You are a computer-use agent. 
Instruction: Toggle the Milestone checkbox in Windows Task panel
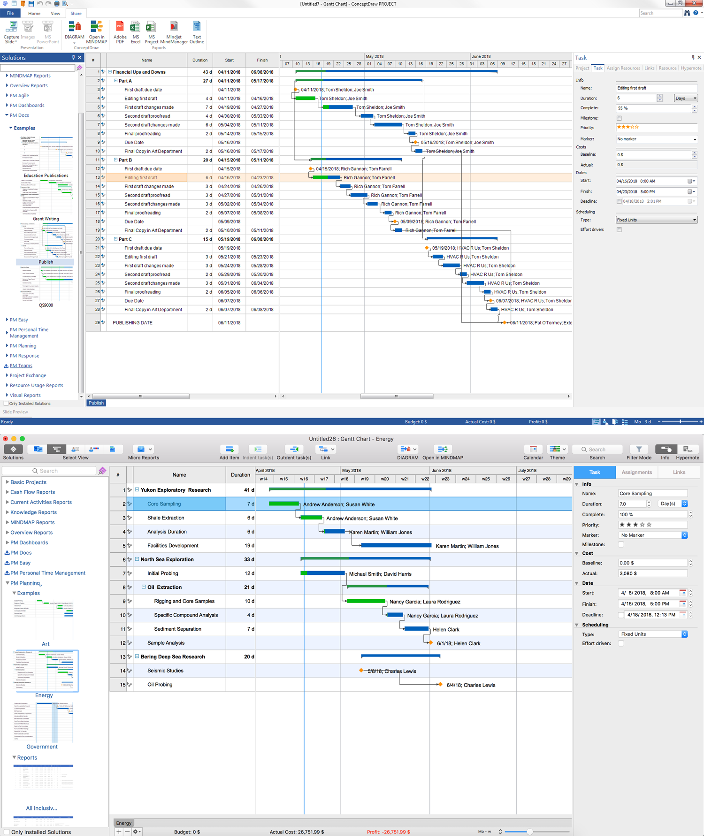point(619,118)
